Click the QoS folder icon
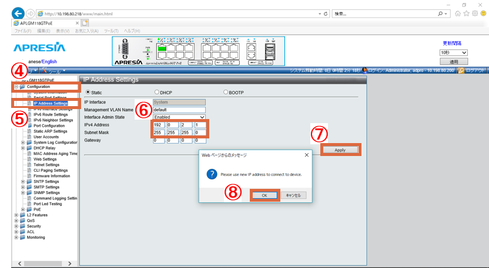Viewport: 489px width, 268px height. click(x=22, y=220)
